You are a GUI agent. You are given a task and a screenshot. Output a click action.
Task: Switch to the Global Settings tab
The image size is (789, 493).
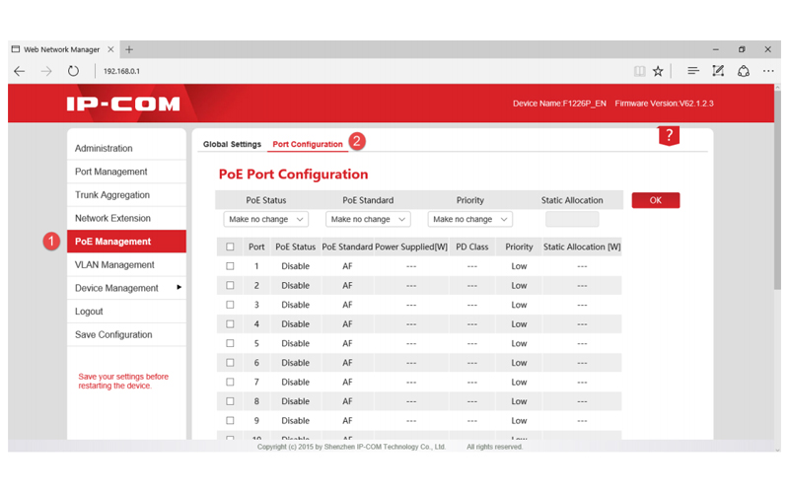click(232, 144)
